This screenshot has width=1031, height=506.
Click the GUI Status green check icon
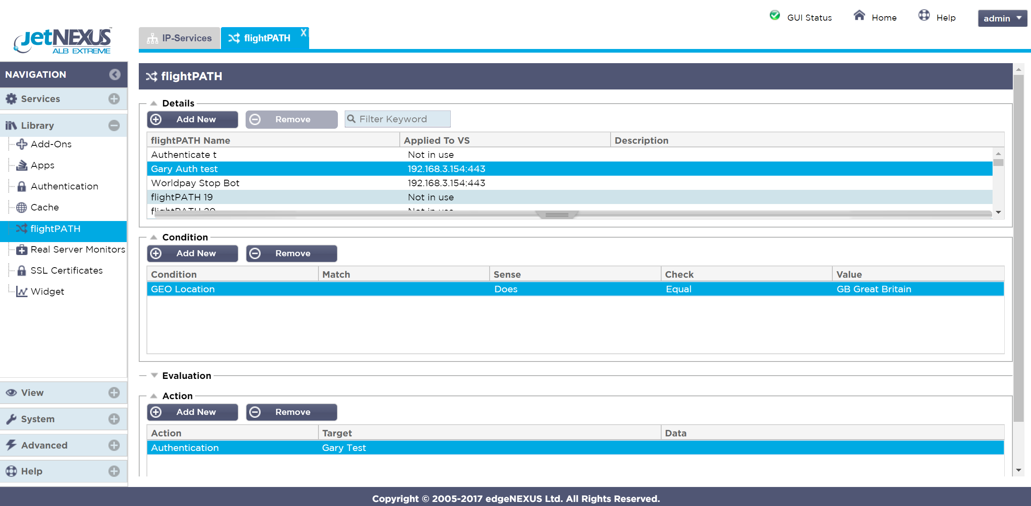click(x=774, y=15)
